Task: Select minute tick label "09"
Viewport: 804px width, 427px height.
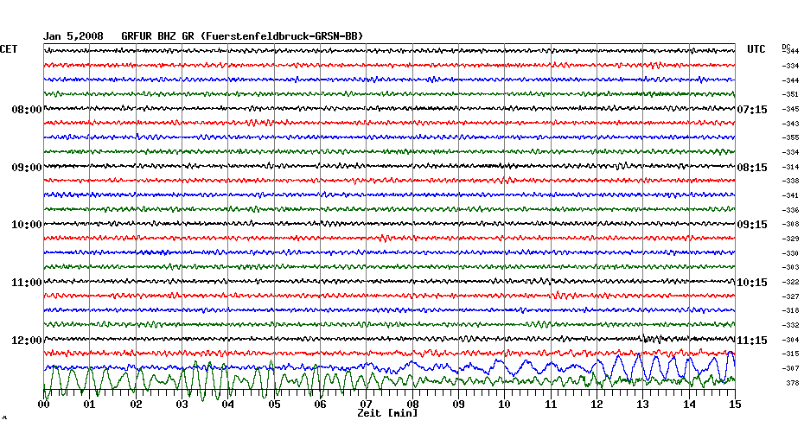Action: 459,404
